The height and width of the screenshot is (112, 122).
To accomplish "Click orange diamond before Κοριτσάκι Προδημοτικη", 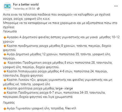I will pyautogui.click(x=5, y=63).
